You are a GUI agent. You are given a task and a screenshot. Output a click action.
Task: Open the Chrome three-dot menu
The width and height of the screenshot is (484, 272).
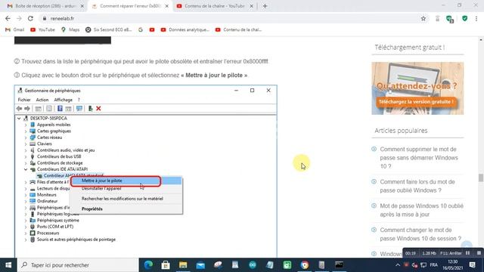(x=476, y=18)
